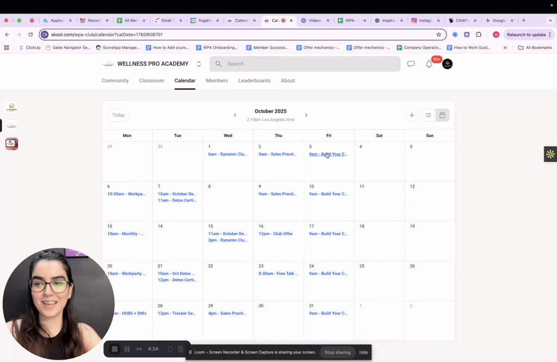557x362 pixels.
Task: Select the first community icon in left sidebar
Action: [x=12, y=107]
